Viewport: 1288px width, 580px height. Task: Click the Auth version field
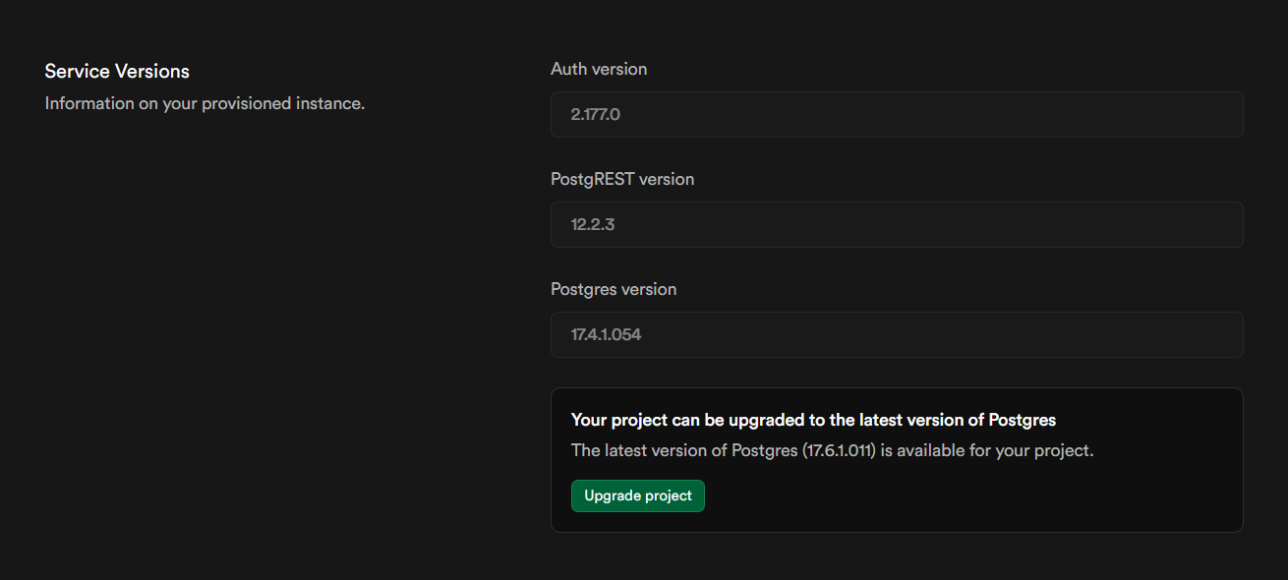pos(896,115)
